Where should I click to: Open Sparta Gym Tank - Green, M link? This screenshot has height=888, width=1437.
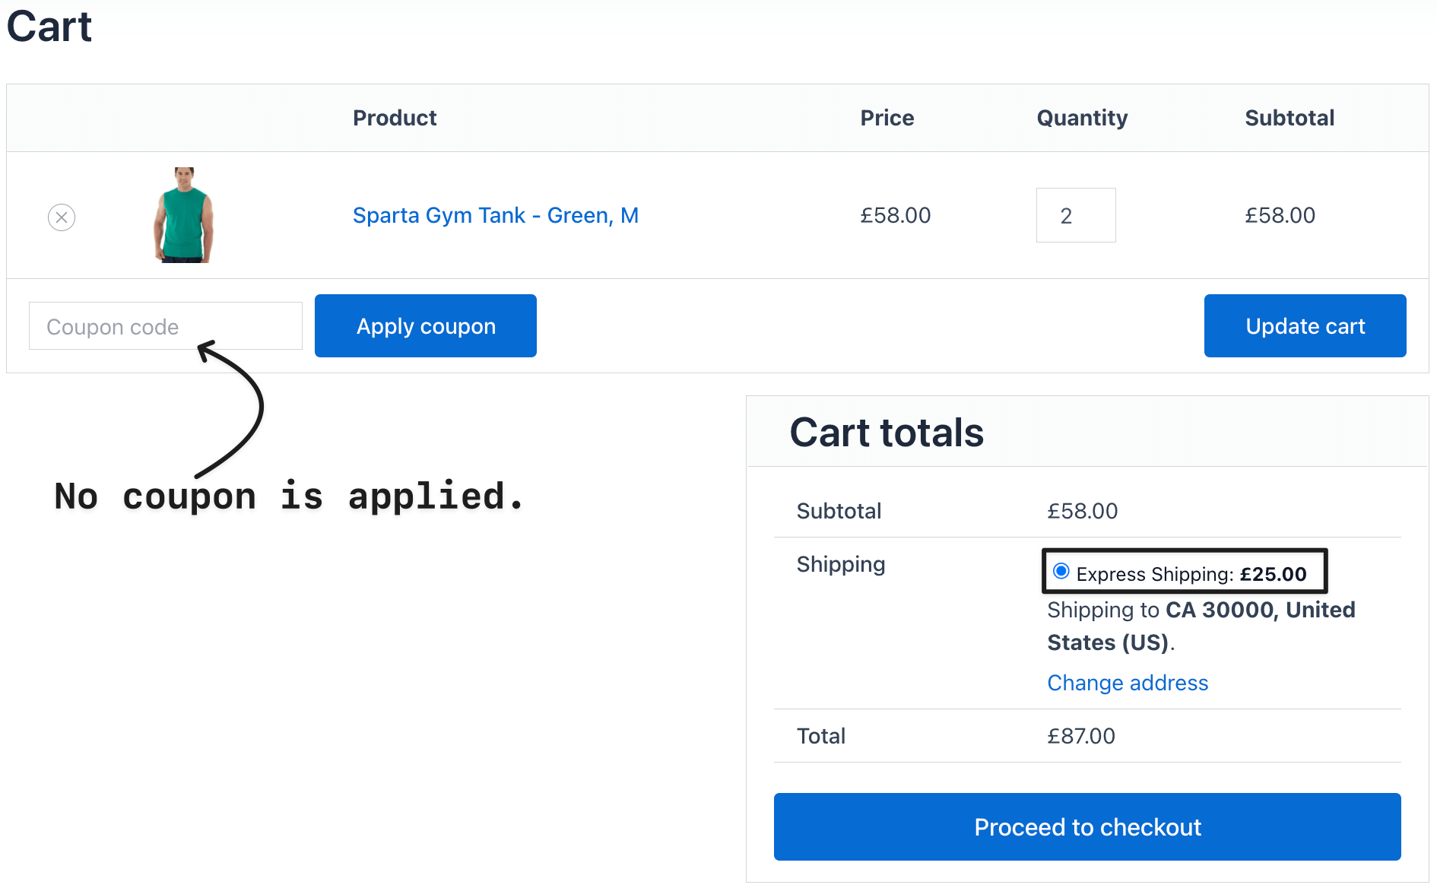(x=496, y=215)
